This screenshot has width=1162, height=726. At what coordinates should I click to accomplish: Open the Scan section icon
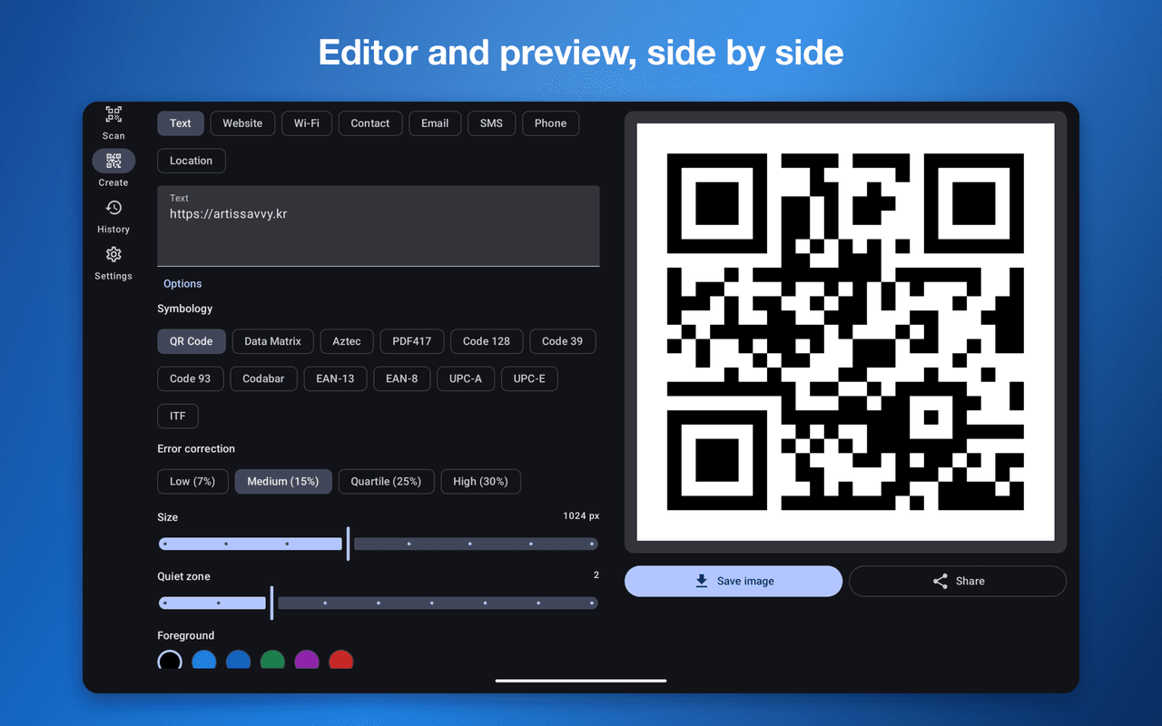(x=113, y=115)
